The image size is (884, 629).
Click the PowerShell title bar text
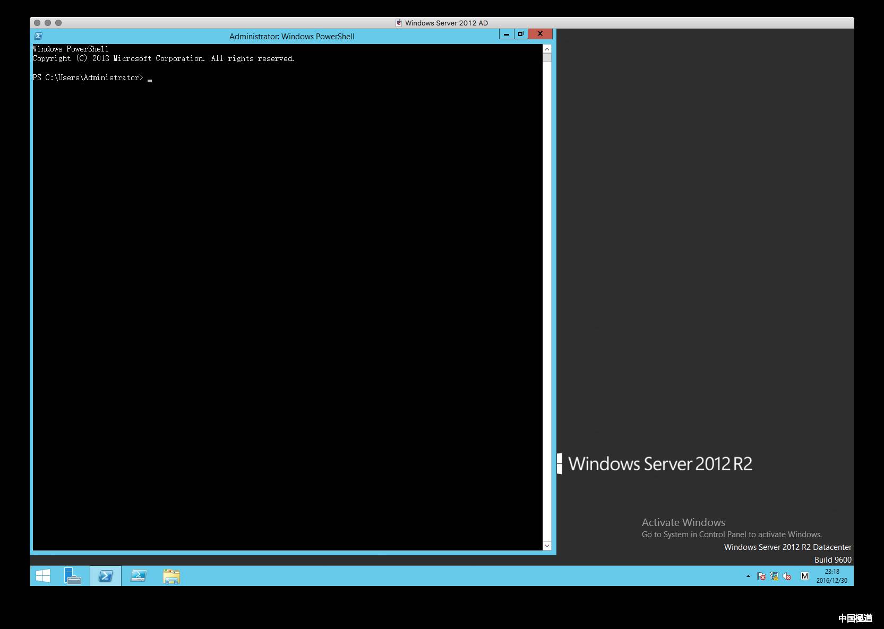coord(291,37)
